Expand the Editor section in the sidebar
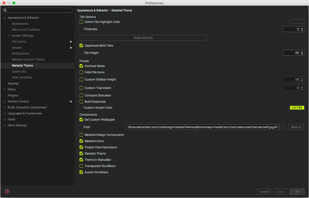This screenshot has width=309, height=198. point(4,89)
